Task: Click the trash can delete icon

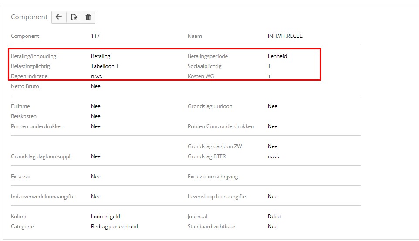Action: (88, 17)
